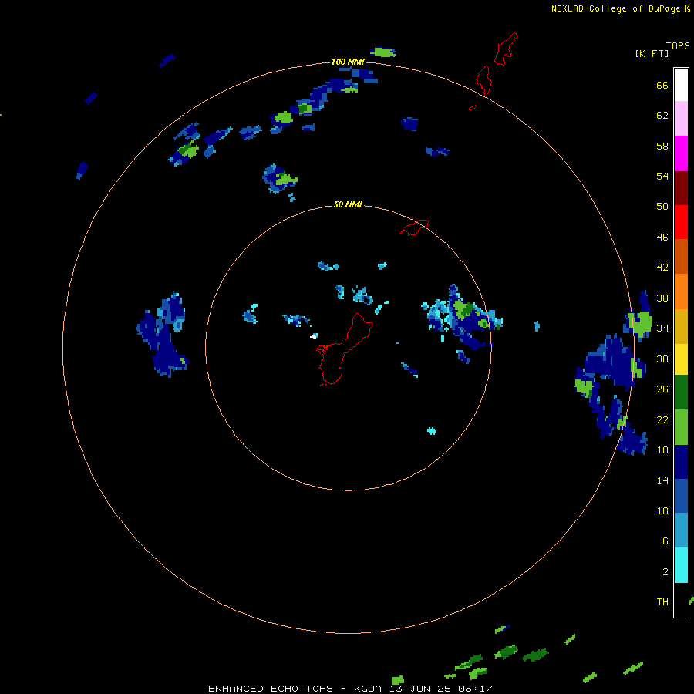This screenshot has height=694, width=694.
Task: Click the "2" legend value
Action: click(665, 572)
